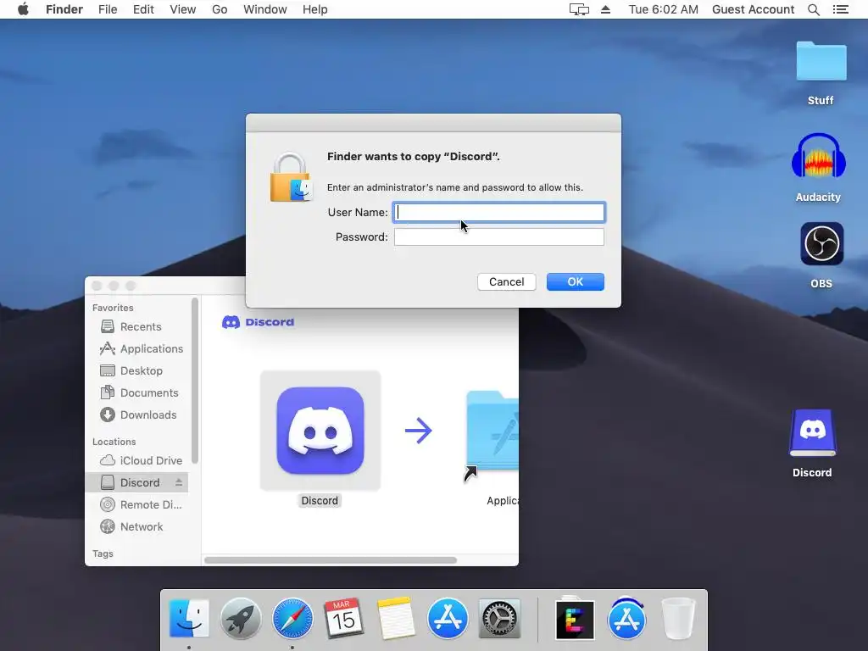Select the Discord volume in the sidebar

pos(136,482)
